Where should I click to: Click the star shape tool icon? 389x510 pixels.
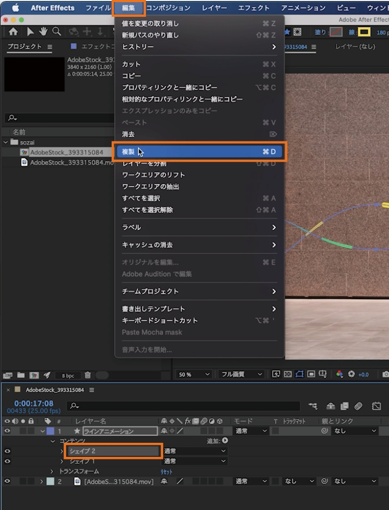click(x=287, y=32)
